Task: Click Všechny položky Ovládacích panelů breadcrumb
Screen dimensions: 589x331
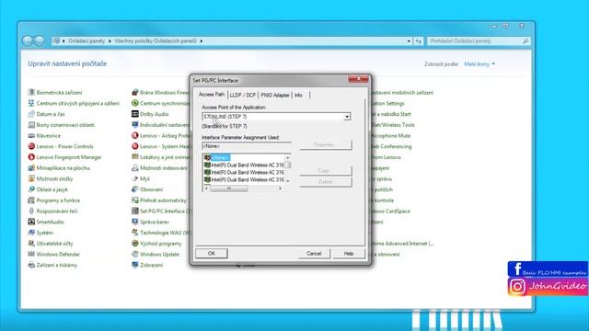Action: click(x=156, y=40)
